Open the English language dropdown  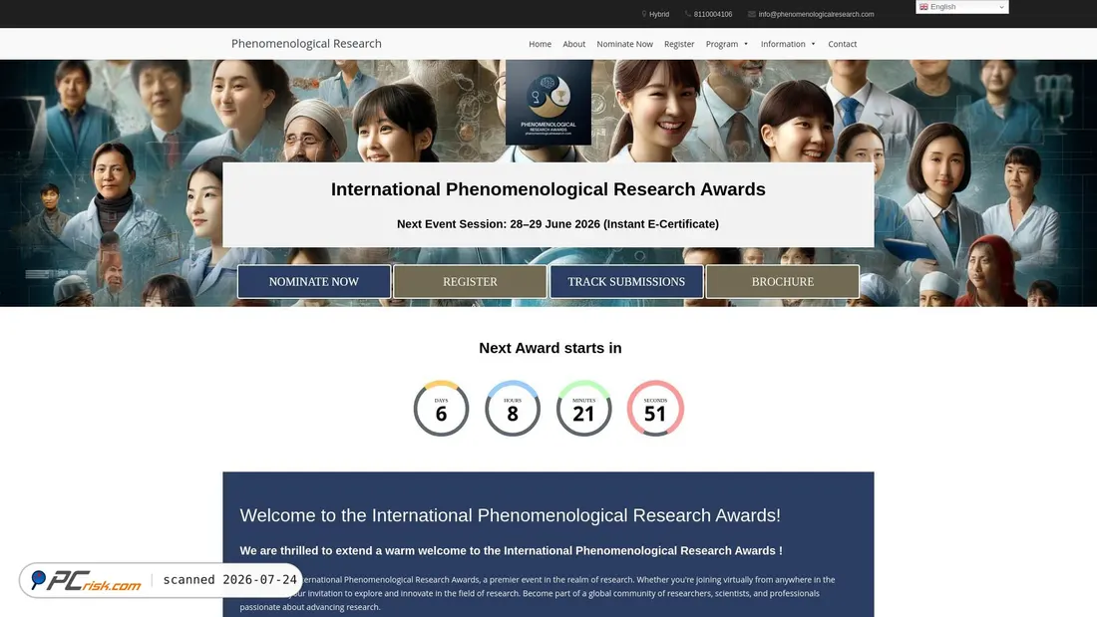[x=962, y=7]
